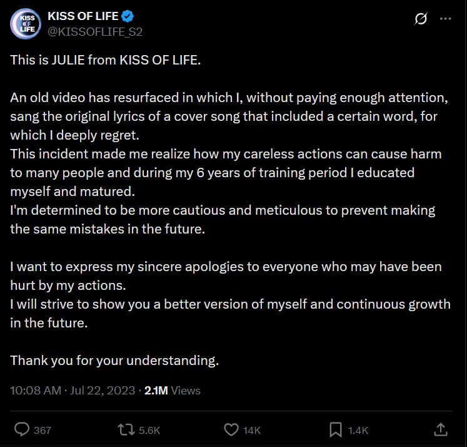Image resolution: width=467 pixels, height=447 pixels.
Task: Click the blue verified badge
Action: pyautogui.click(x=127, y=16)
